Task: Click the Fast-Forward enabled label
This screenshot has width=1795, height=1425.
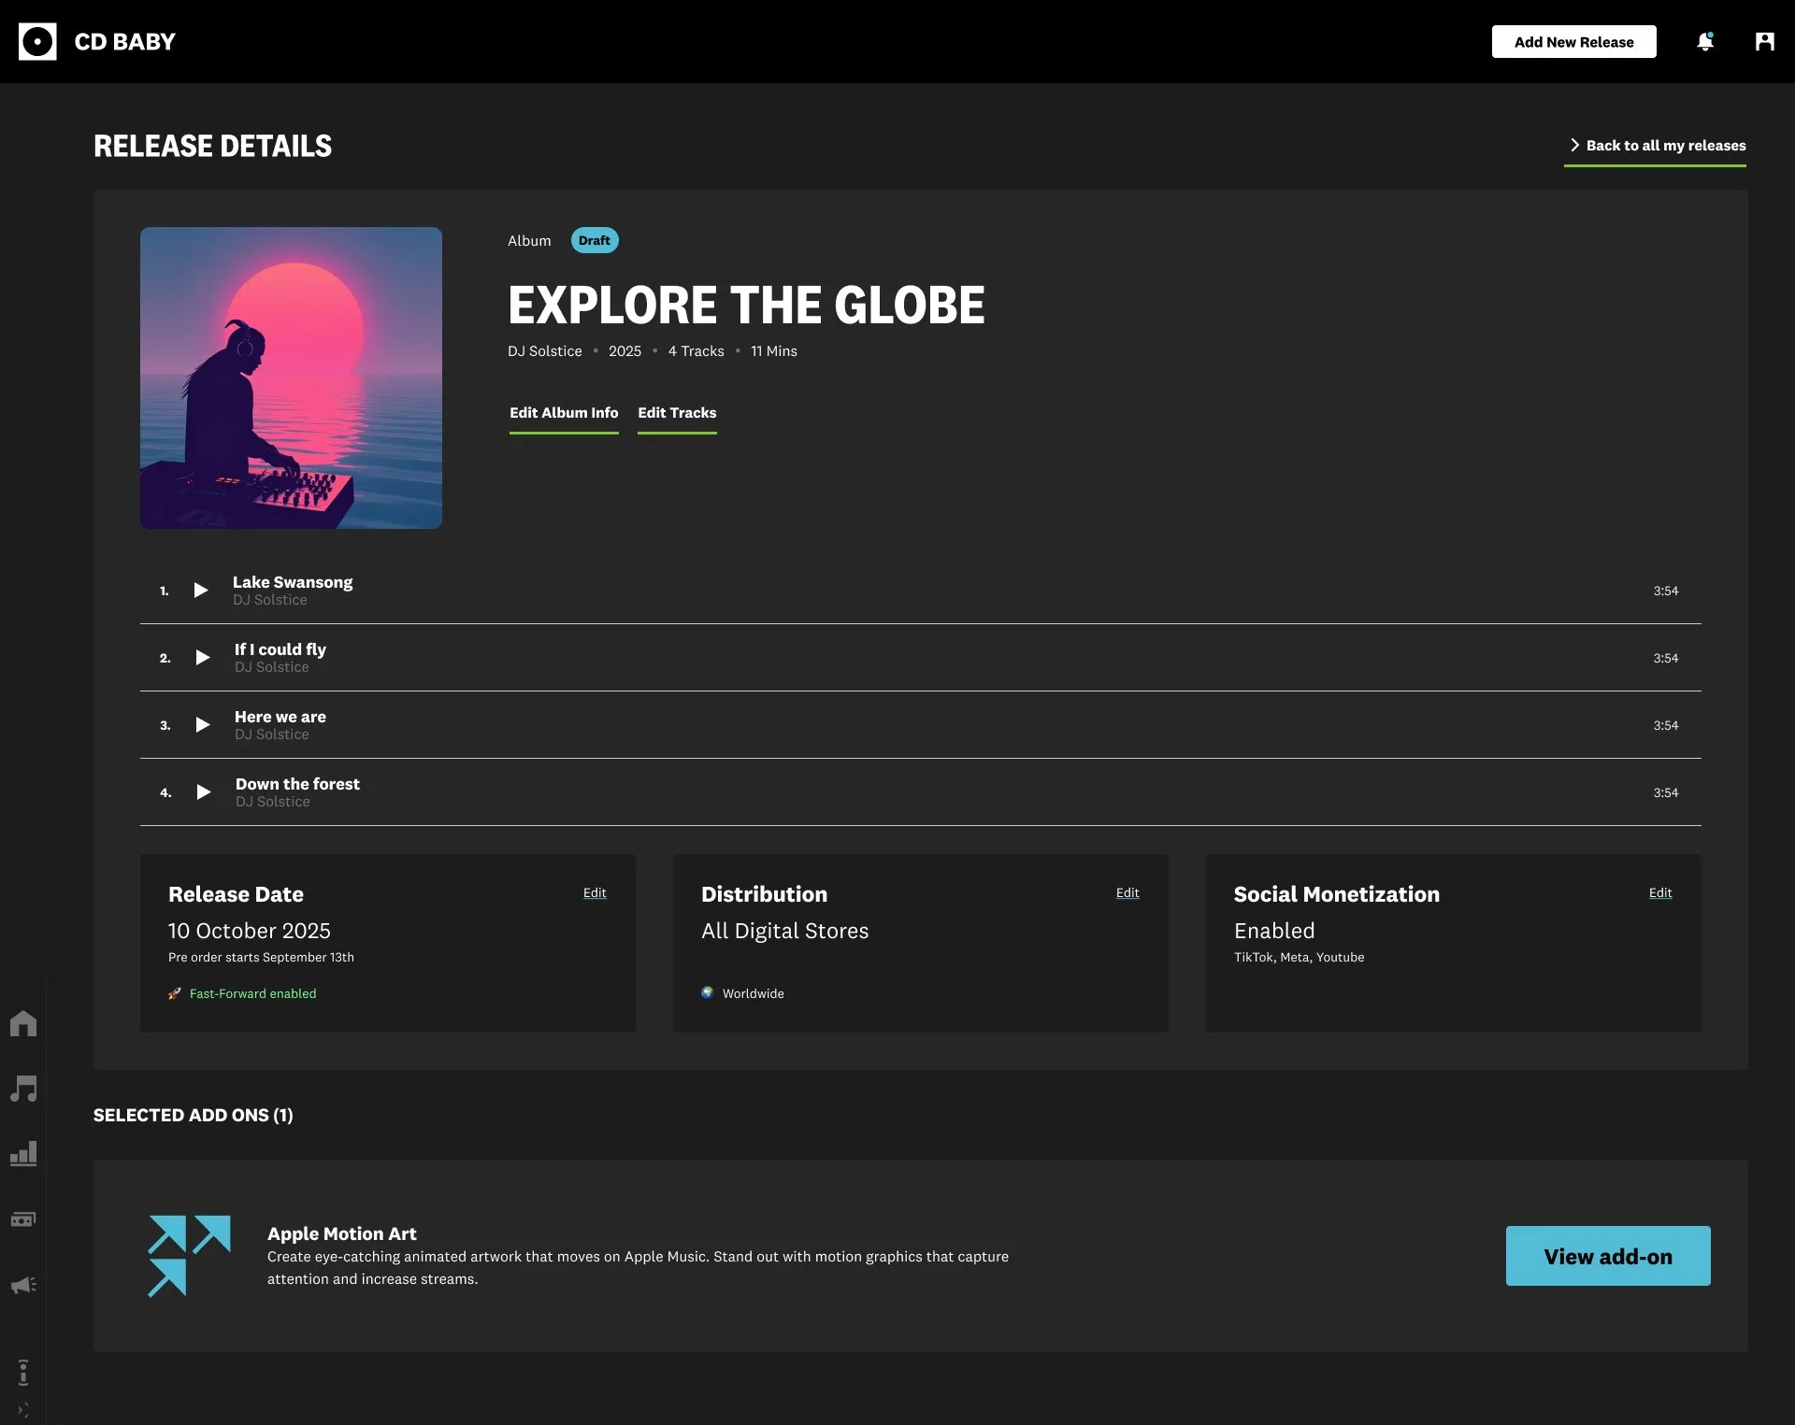Action: (252, 993)
